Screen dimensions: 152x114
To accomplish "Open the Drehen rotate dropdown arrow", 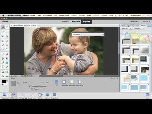I will [x=43, y=94].
